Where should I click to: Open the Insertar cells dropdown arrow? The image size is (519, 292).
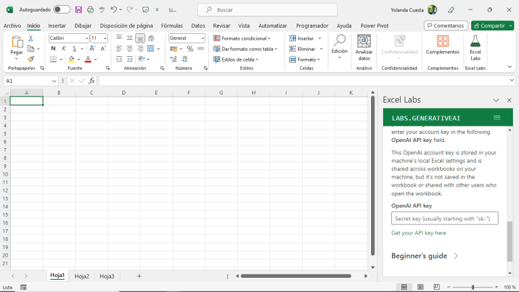(x=320, y=39)
